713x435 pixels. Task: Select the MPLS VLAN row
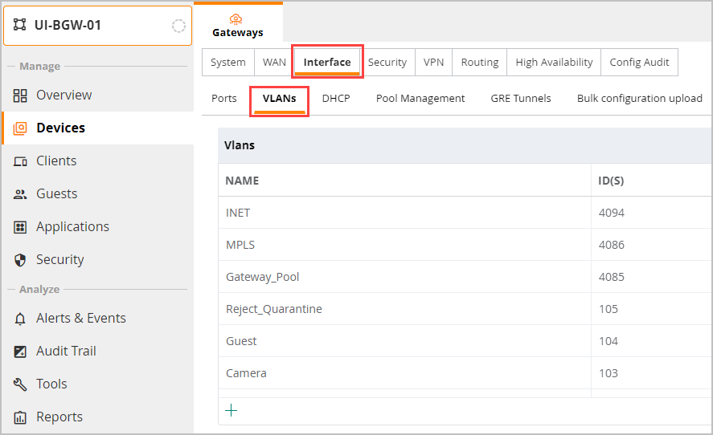tap(465, 245)
